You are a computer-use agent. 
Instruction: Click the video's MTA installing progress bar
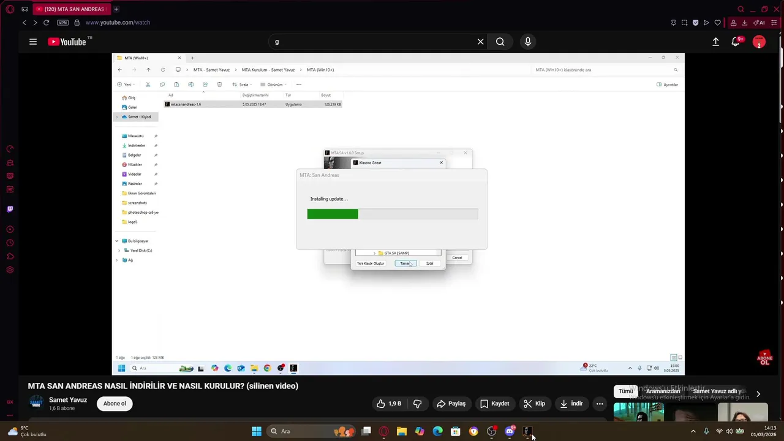(393, 214)
